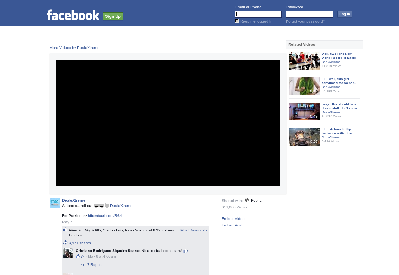Open More Videos by DealeXtreme

(75, 48)
